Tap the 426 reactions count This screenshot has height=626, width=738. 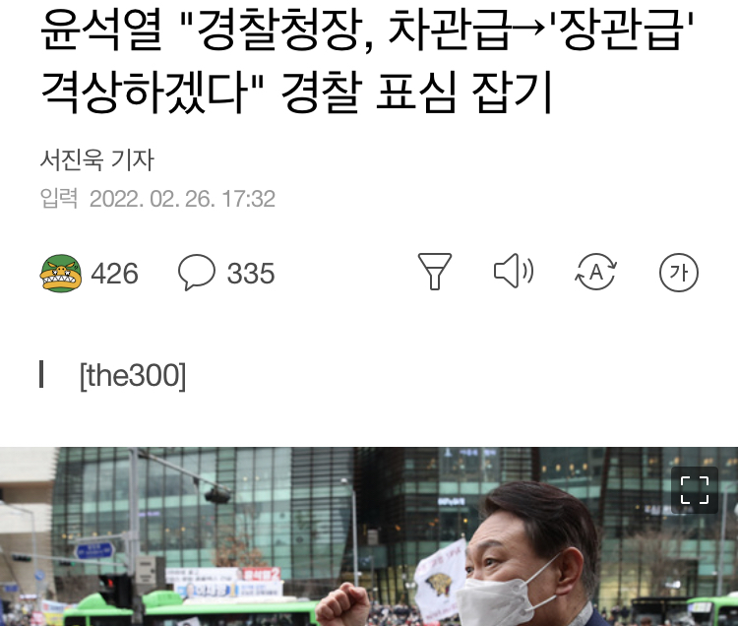coord(114,274)
